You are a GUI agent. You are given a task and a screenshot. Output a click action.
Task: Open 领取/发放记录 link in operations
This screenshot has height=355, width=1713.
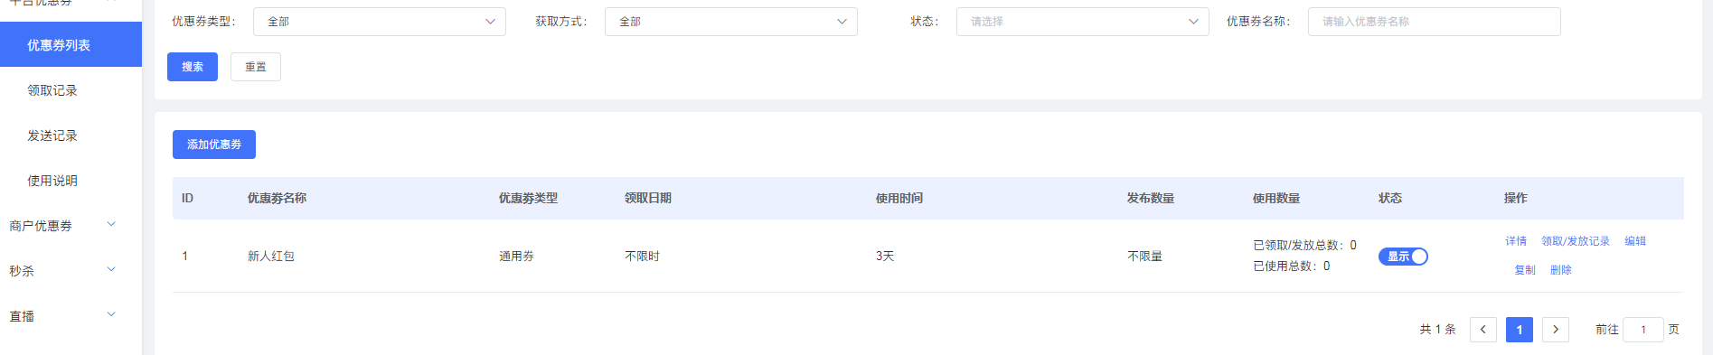pos(1576,241)
